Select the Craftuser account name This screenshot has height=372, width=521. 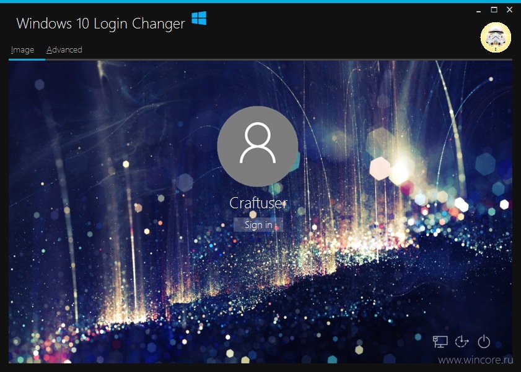258,203
